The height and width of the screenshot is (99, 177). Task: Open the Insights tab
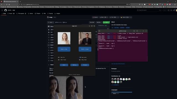click(57, 13)
